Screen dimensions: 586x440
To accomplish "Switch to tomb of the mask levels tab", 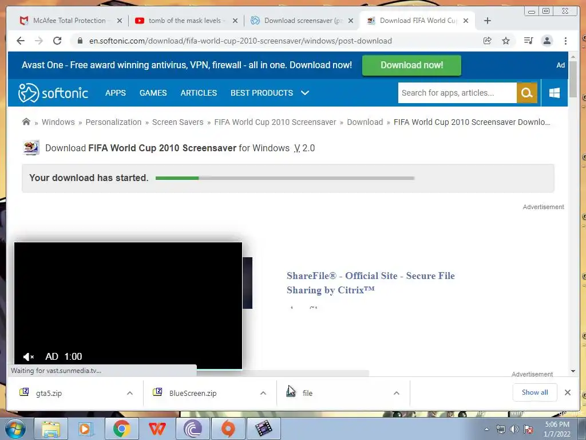I will click(x=185, y=21).
